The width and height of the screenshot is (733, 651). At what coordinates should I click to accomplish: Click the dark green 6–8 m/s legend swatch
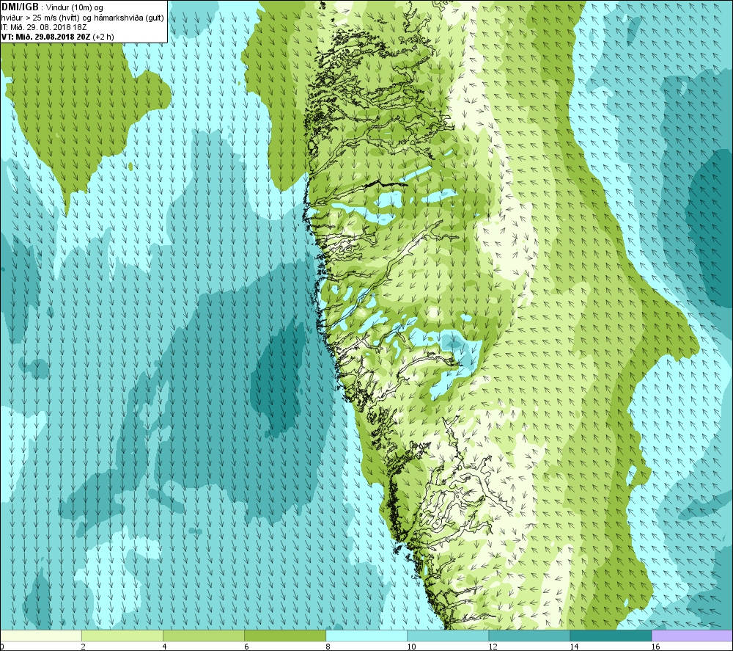[284, 636]
